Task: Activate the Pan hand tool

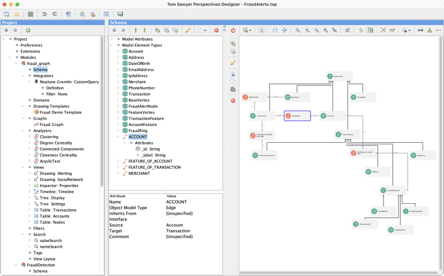Action: [275, 30]
